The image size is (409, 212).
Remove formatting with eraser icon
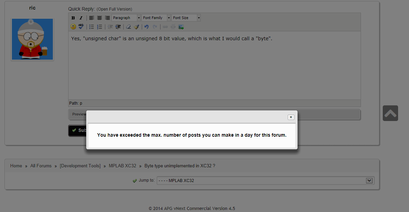128,27
